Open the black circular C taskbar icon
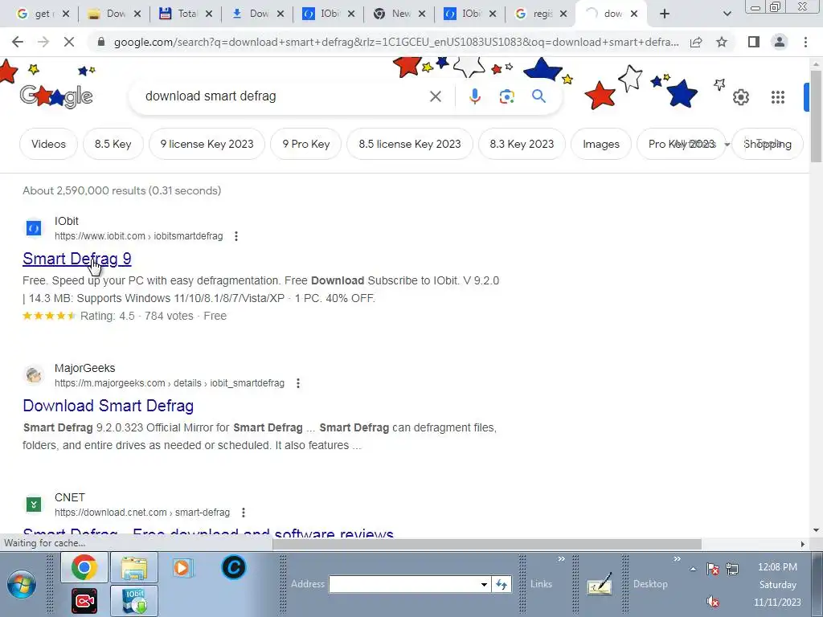 (x=234, y=567)
